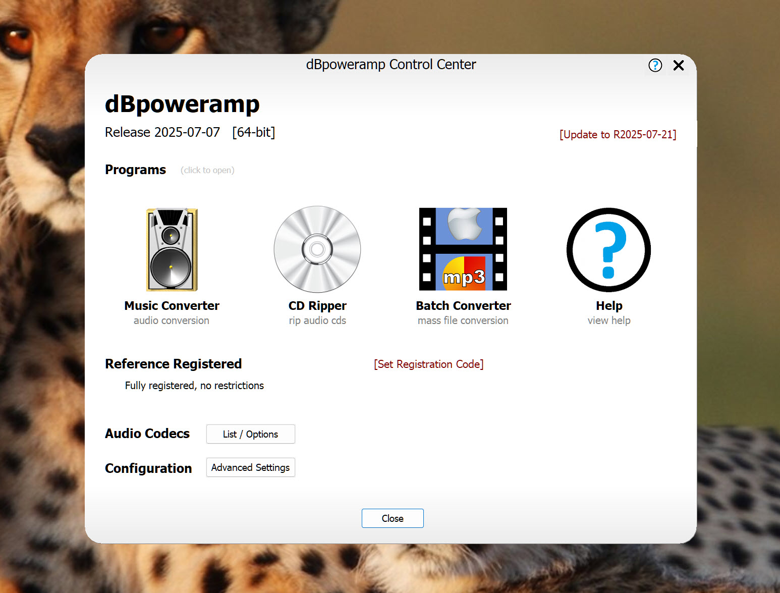This screenshot has height=593, width=780.
Task: Close the window with the X icon
Action: pyautogui.click(x=679, y=65)
